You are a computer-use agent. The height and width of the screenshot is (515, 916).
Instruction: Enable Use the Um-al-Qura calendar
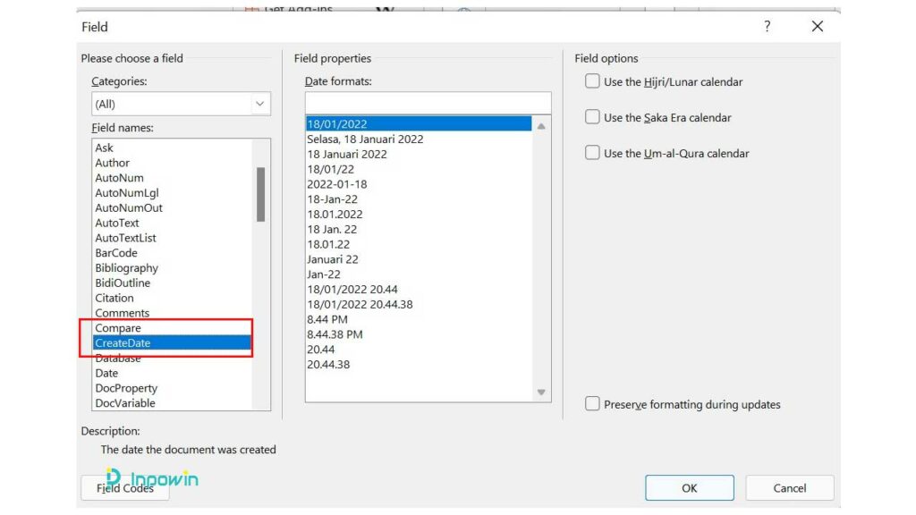coord(592,153)
